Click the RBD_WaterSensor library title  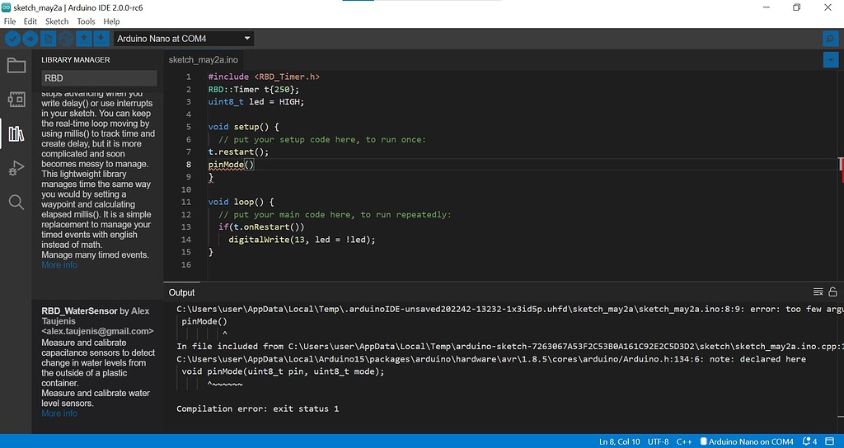(x=79, y=310)
